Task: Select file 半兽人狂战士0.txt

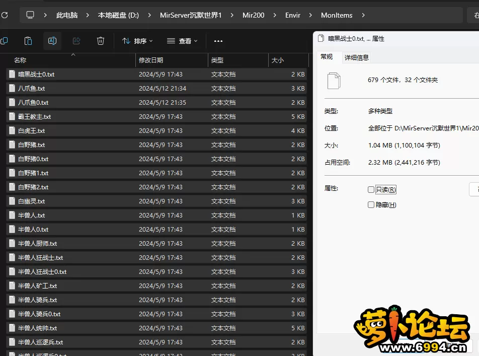Action: [156, 271]
